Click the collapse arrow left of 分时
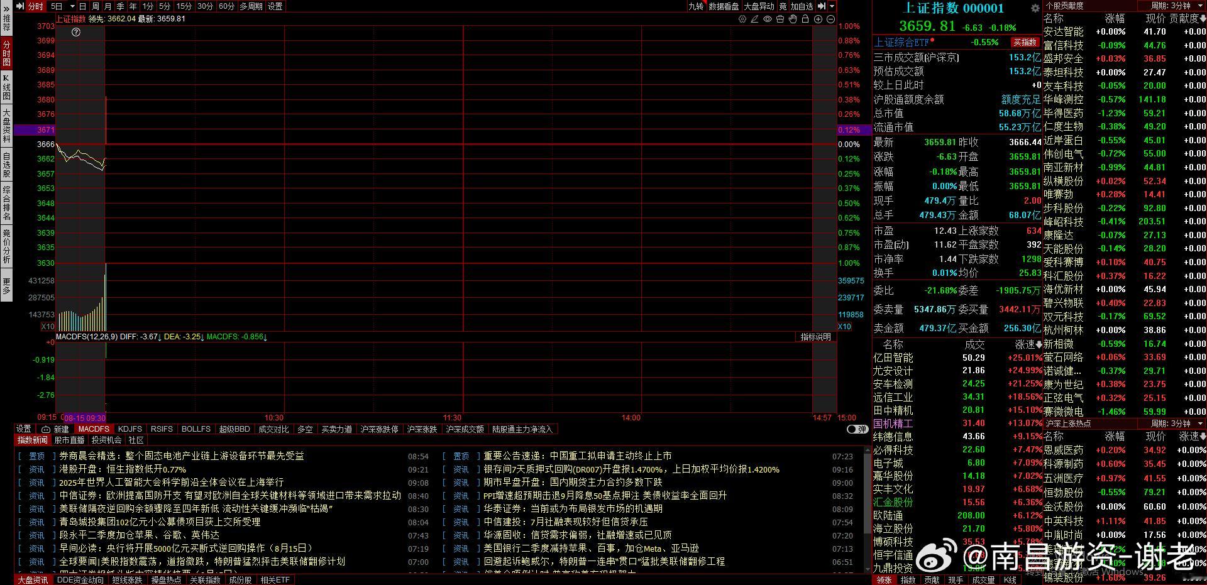Image resolution: width=1207 pixels, height=585 pixels. click(x=20, y=6)
